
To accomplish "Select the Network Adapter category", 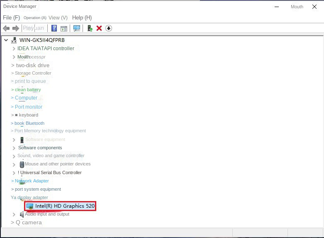I will (32, 181).
